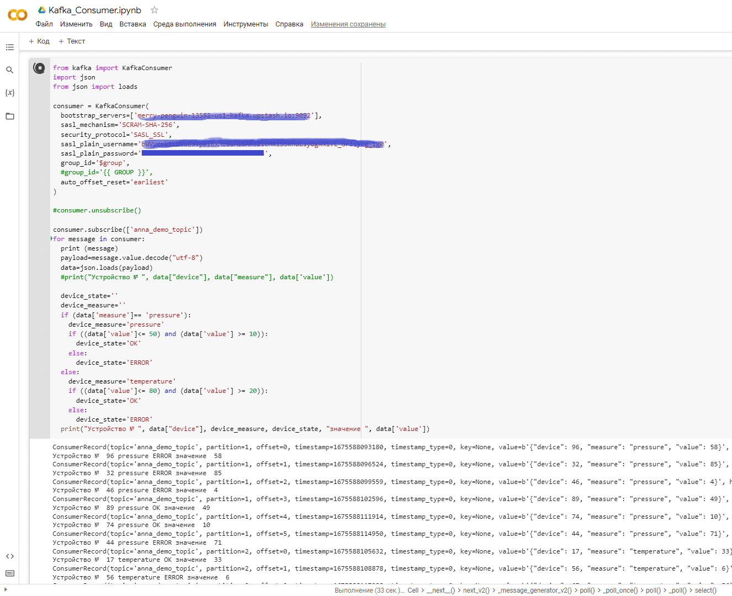Click the line 'security_protocol='SASL_SSL''
Screen dimensions: 732x596
116,135
